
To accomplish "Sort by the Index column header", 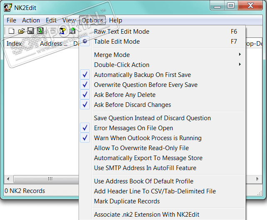I will (x=20, y=44).
